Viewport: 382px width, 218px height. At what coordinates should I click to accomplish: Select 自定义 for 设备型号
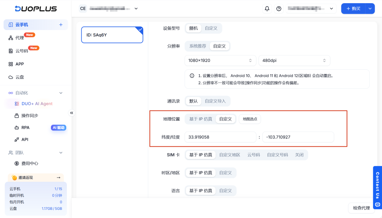[211, 28]
